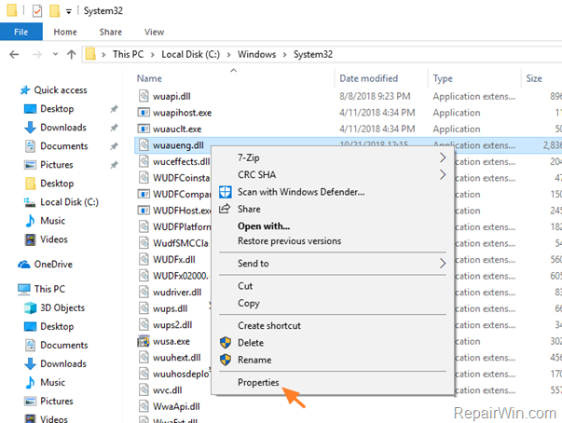
Task: Open pinned Documents under Quick access
Action: tap(63, 146)
